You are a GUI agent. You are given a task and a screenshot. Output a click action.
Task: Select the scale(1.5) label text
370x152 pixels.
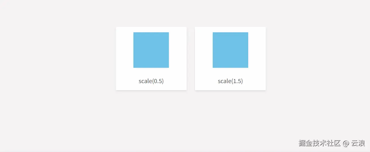[x=230, y=81]
